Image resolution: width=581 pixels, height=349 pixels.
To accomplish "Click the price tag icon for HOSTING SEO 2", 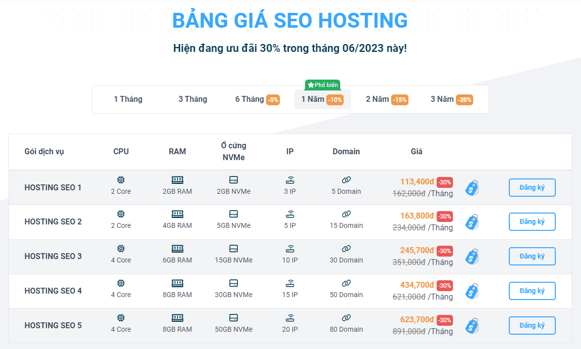I will [x=472, y=222].
